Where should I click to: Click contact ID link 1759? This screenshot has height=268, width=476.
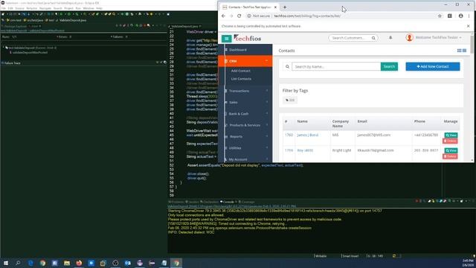click(x=289, y=150)
